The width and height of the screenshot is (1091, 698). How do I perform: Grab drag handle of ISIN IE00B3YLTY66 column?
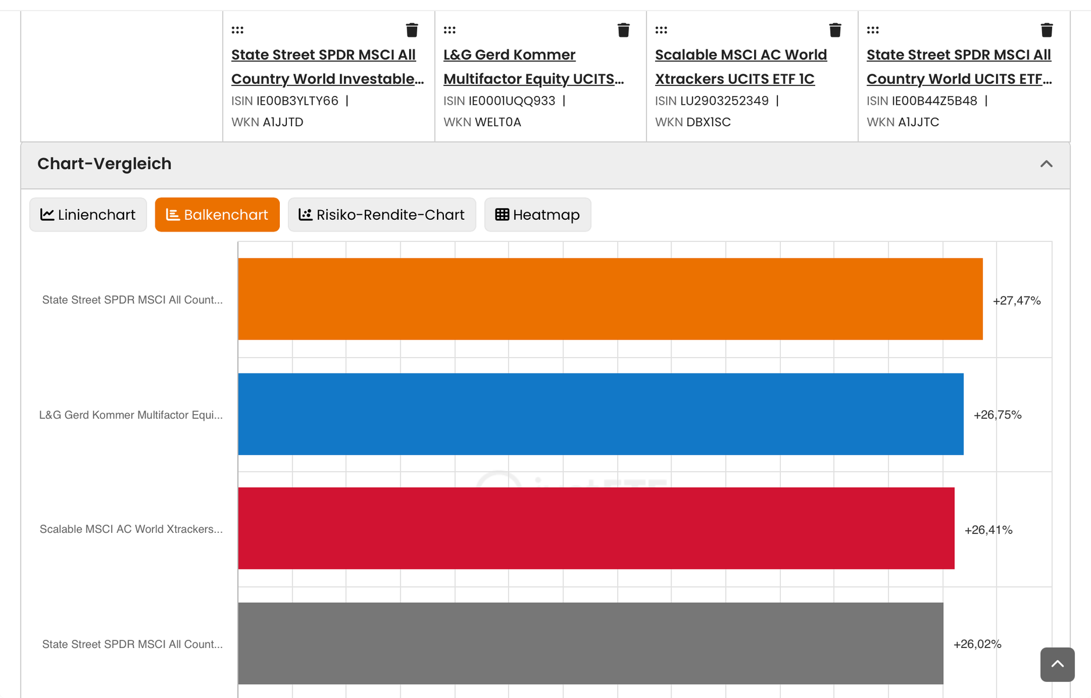237,30
